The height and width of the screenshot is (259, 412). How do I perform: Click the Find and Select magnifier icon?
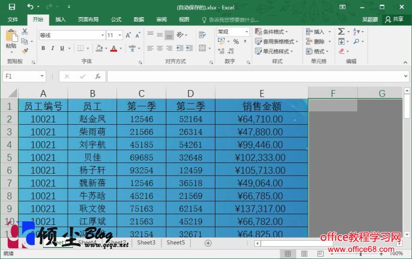(356, 41)
